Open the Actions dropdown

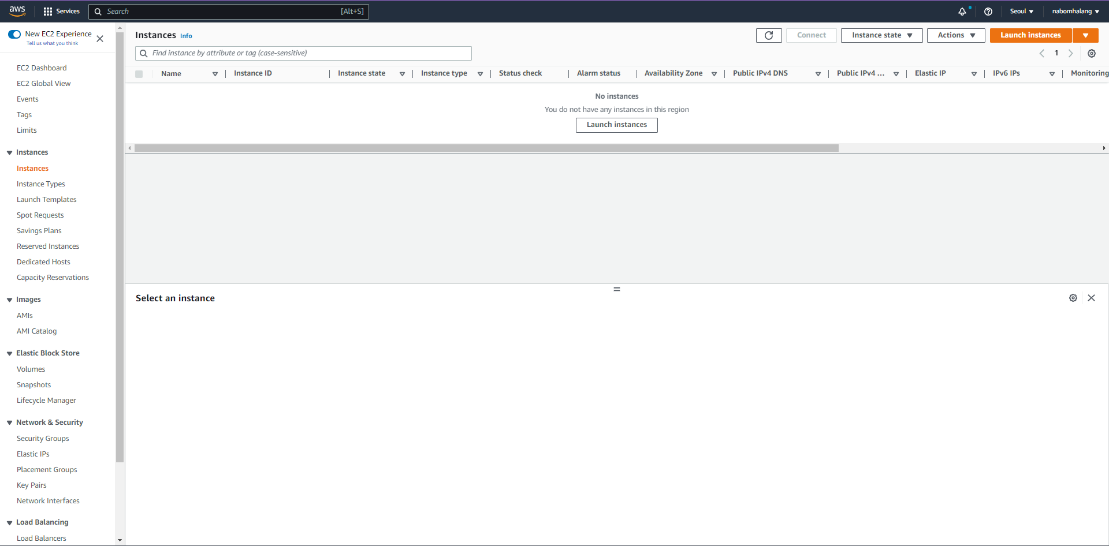point(956,35)
